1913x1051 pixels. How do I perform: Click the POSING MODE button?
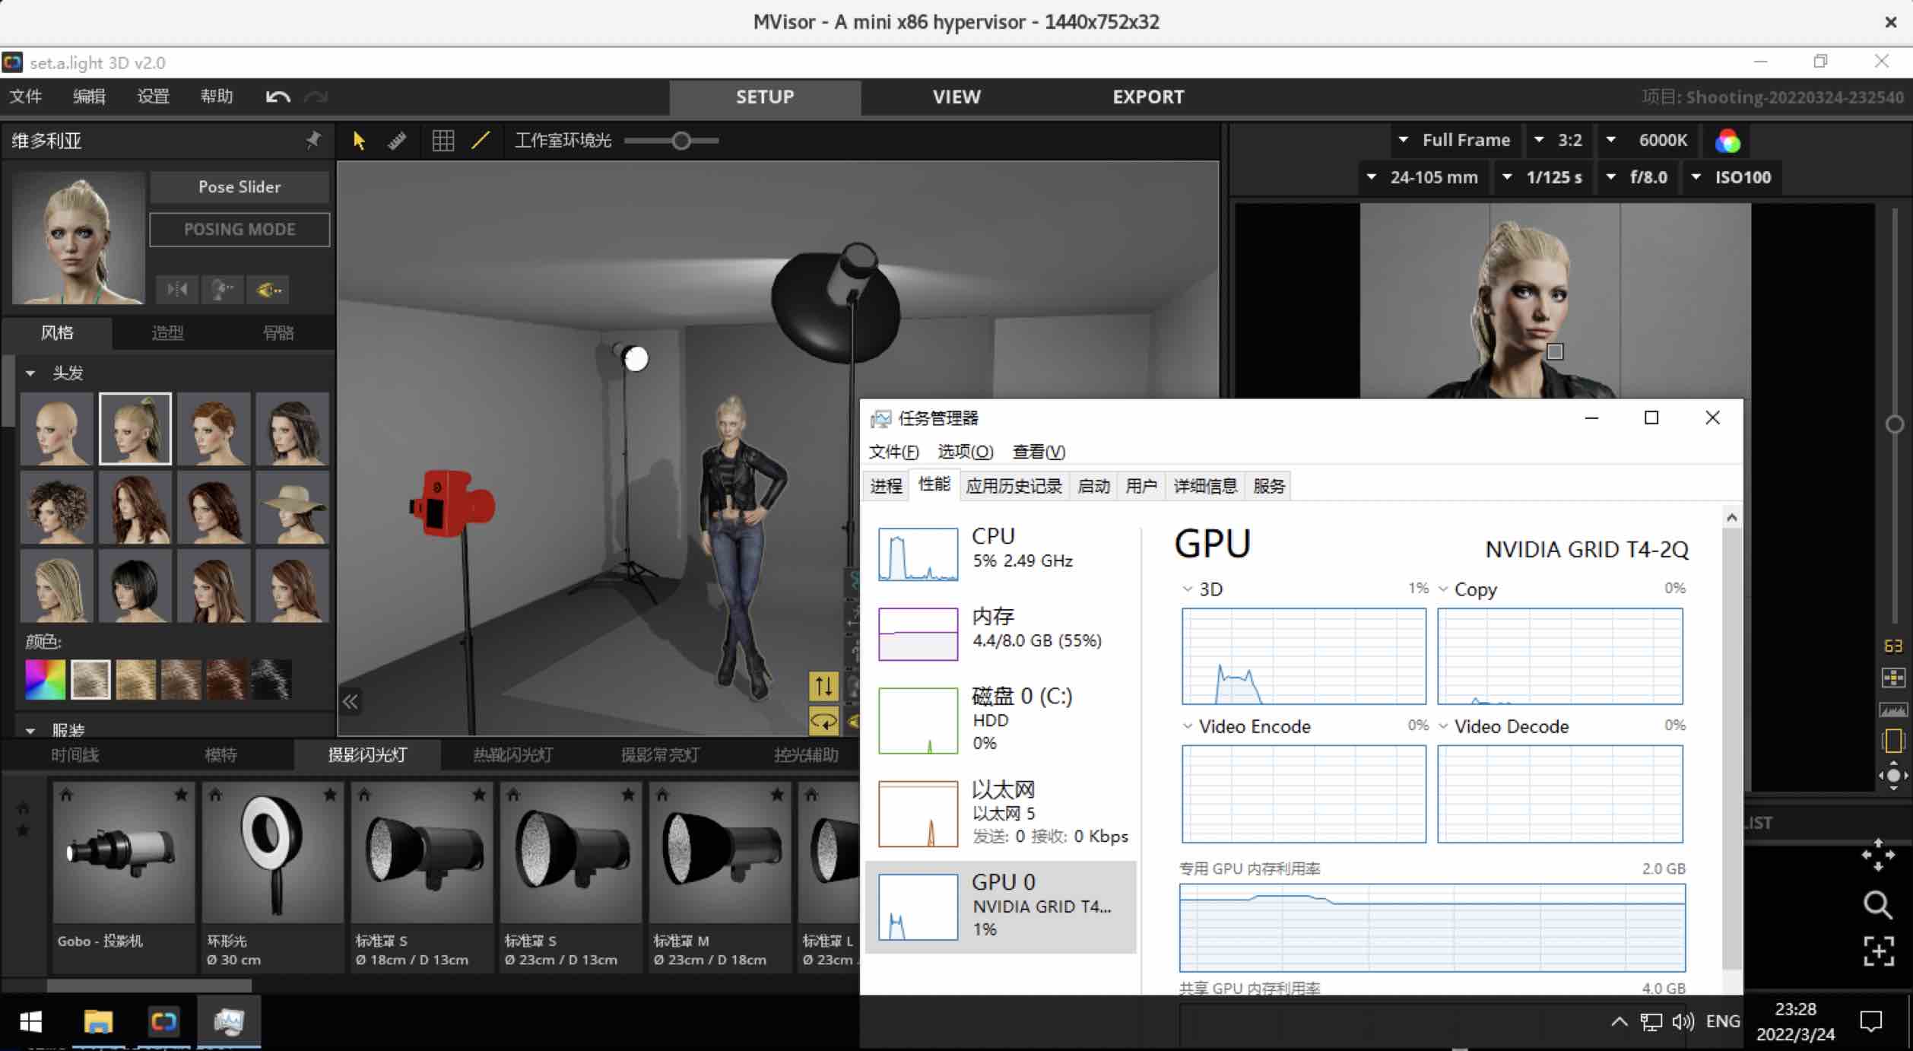240,230
